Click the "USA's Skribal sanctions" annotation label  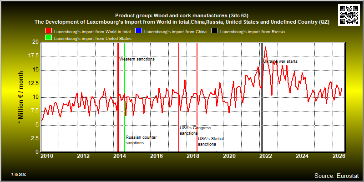[211, 142]
